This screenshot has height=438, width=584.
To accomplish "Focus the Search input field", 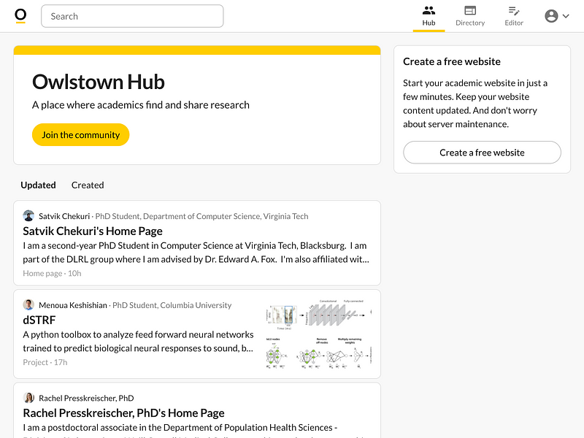I will coord(132,16).
